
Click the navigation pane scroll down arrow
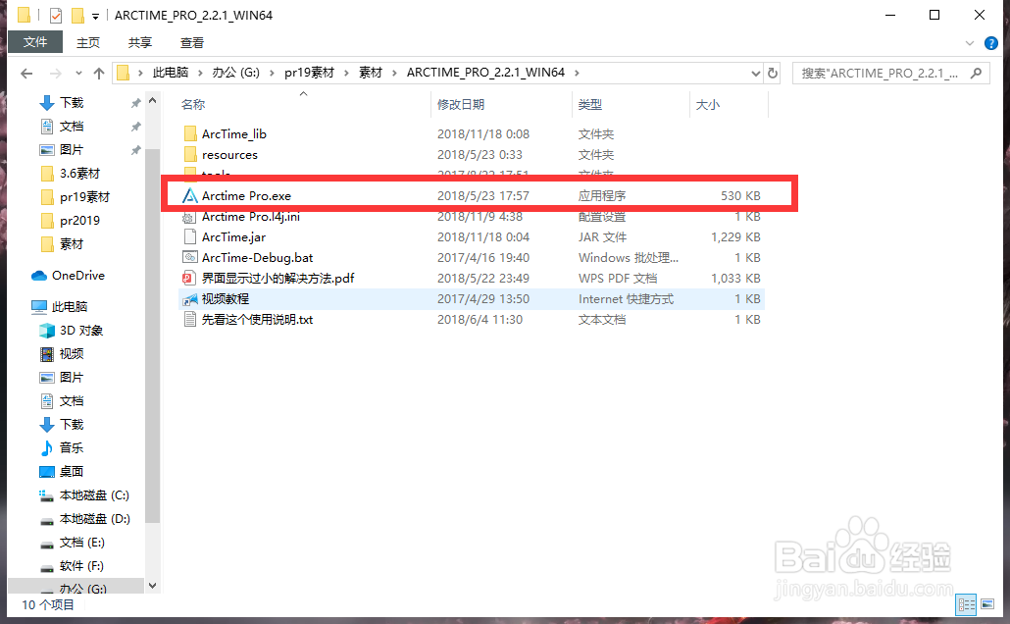(153, 586)
